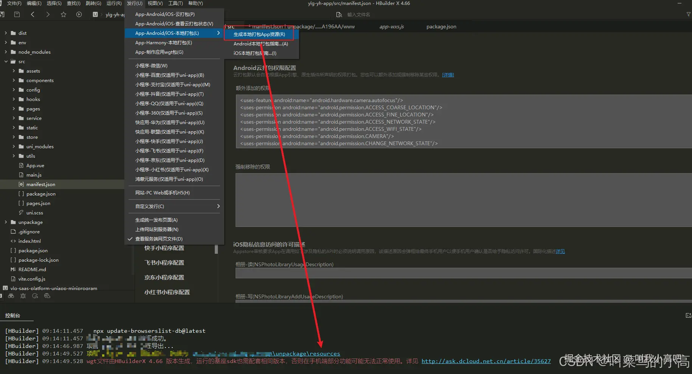Open the [详情] link in Android permissions
The width and height of the screenshot is (692, 374).
pyautogui.click(x=448, y=75)
